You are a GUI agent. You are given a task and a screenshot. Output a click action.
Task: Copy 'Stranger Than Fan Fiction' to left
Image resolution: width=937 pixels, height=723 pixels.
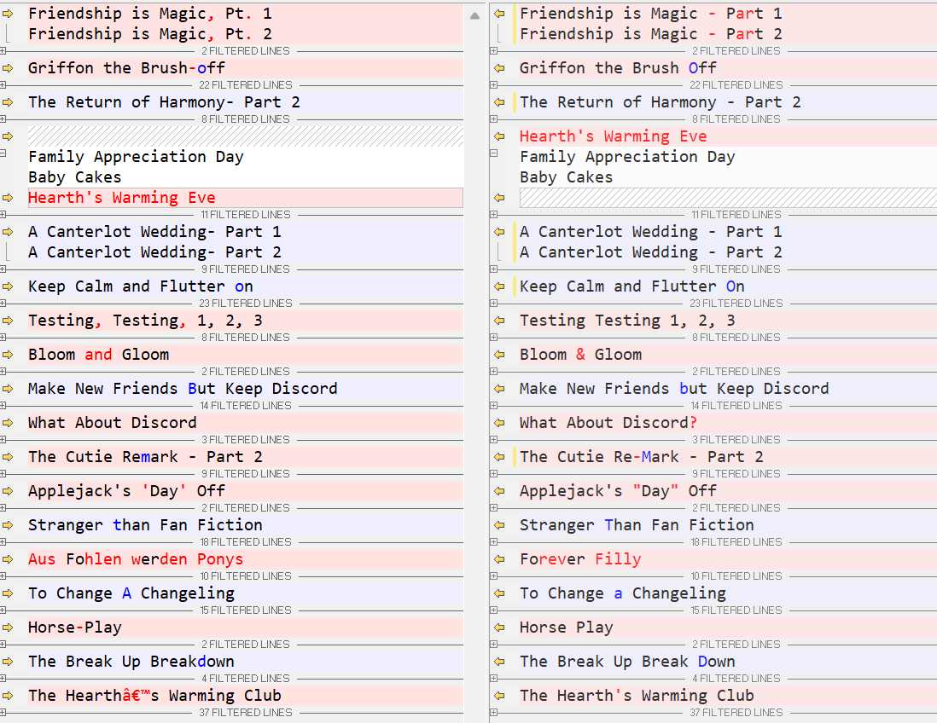(x=499, y=525)
